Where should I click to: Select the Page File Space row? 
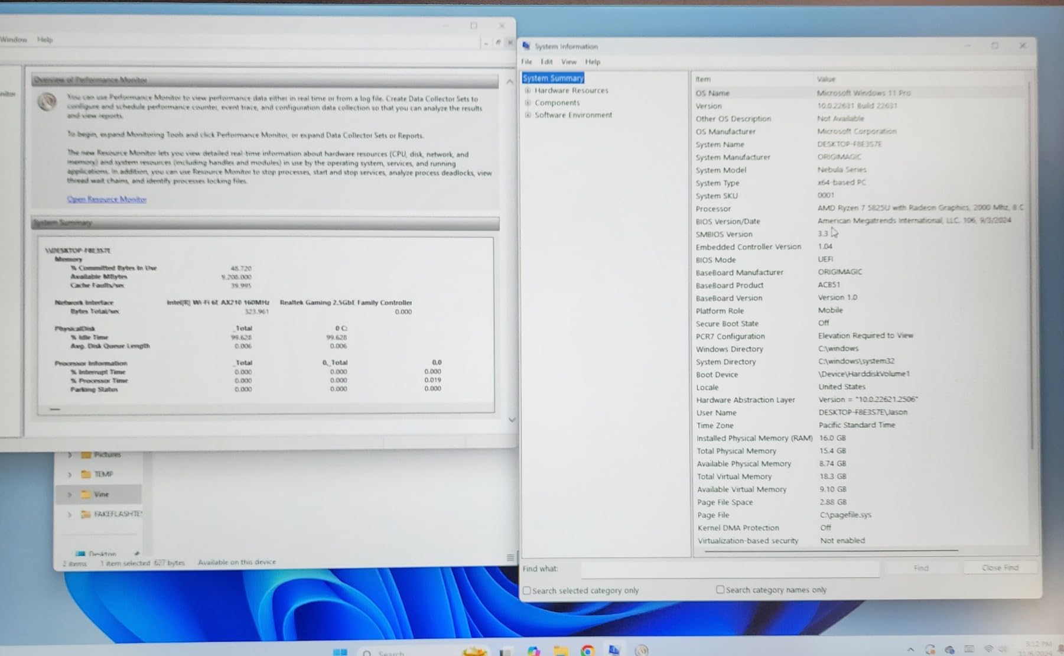click(860, 502)
